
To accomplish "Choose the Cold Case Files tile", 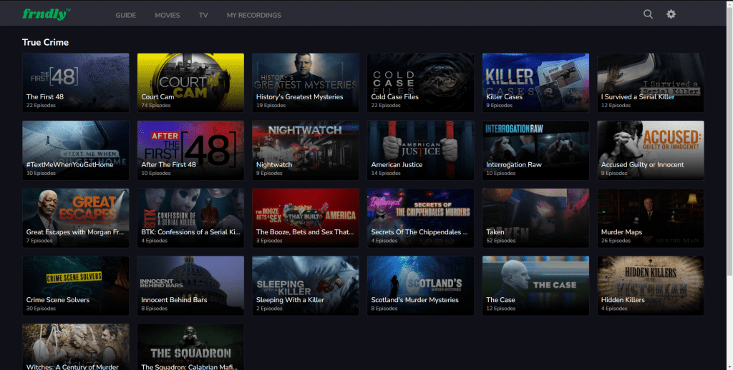I will coord(421,83).
